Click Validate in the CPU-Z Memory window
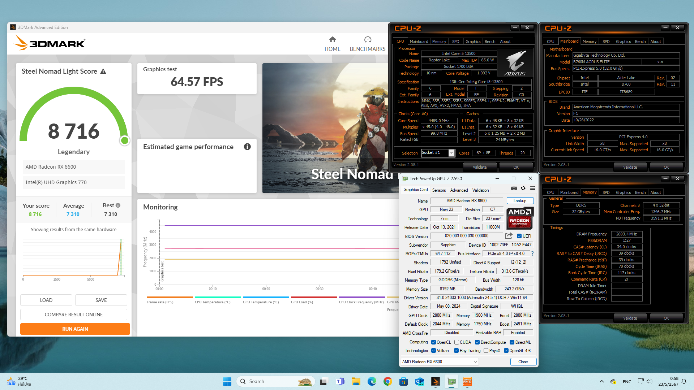This screenshot has width=694, height=390. coord(630,318)
